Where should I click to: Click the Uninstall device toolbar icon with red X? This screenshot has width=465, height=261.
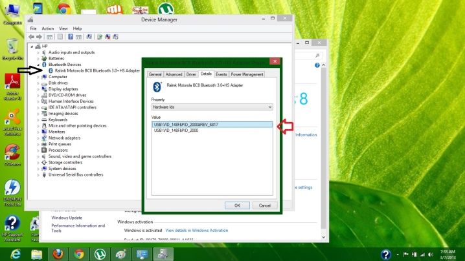tap(108, 37)
